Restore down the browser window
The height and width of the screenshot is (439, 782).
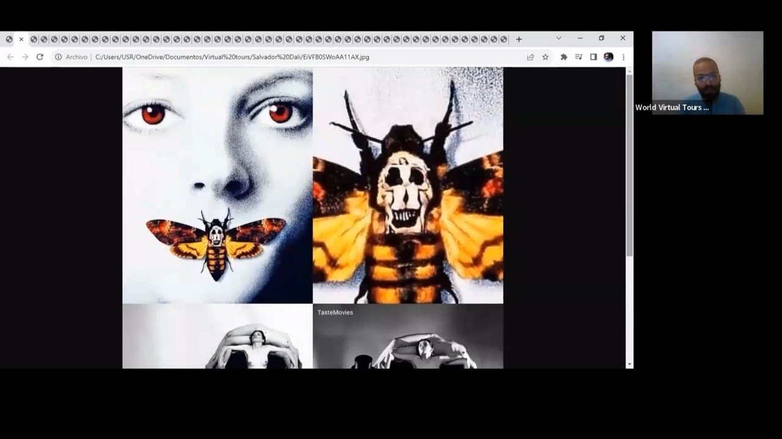(601, 38)
